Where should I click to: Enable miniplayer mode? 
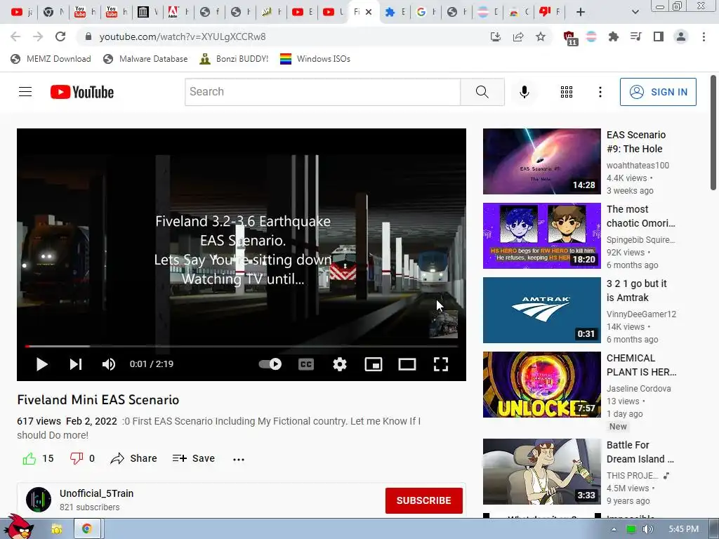pos(374,364)
